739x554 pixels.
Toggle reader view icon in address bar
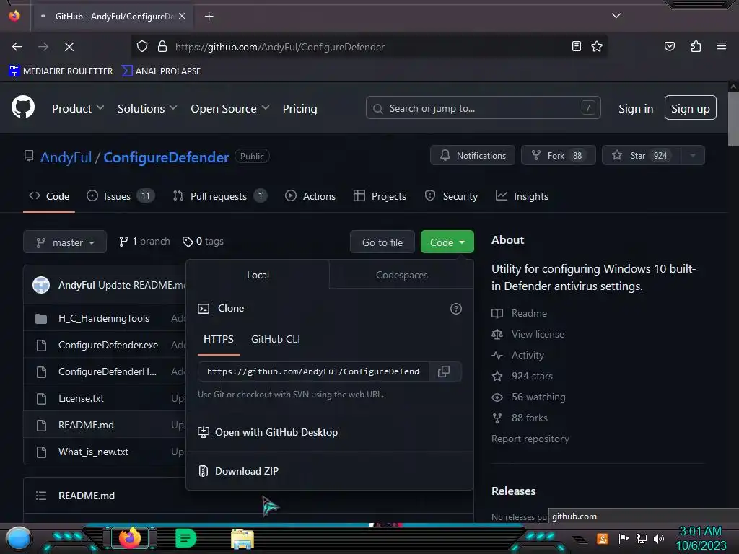point(576,46)
